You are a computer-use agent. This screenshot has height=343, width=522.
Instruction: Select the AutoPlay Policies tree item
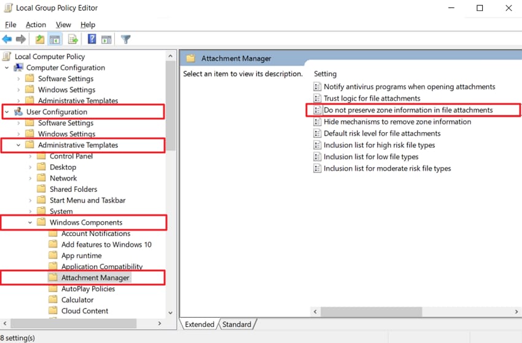[88, 289]
